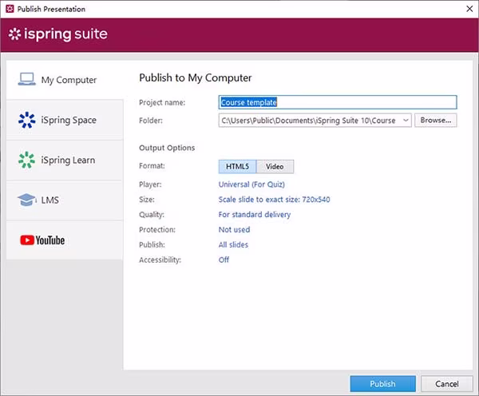Open the Accessibility Off link
Image resolution: width=479 pixels, height=396 pixels.
coord(224,259)
